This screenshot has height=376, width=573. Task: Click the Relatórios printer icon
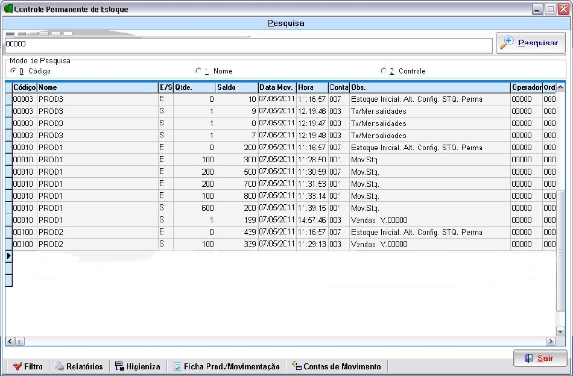pyautogui.click(x=59, y=366)
